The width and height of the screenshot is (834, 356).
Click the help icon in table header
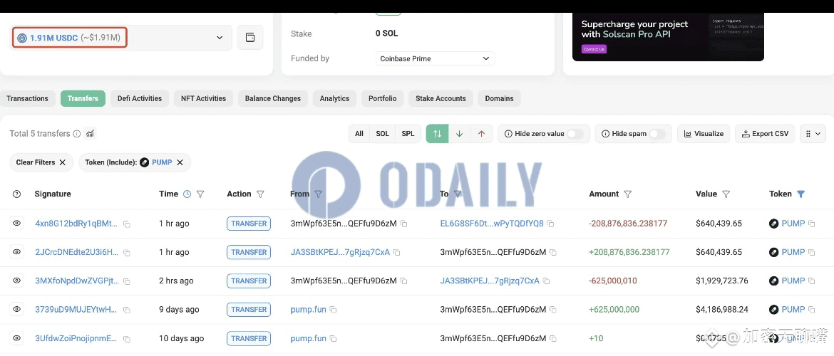16,194
